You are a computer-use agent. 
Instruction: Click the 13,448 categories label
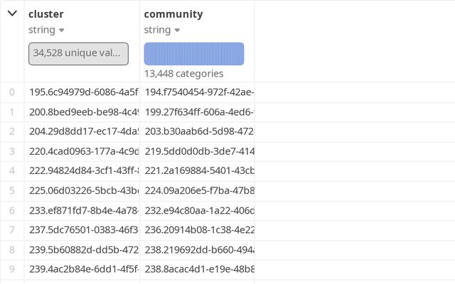coord(183,73)
